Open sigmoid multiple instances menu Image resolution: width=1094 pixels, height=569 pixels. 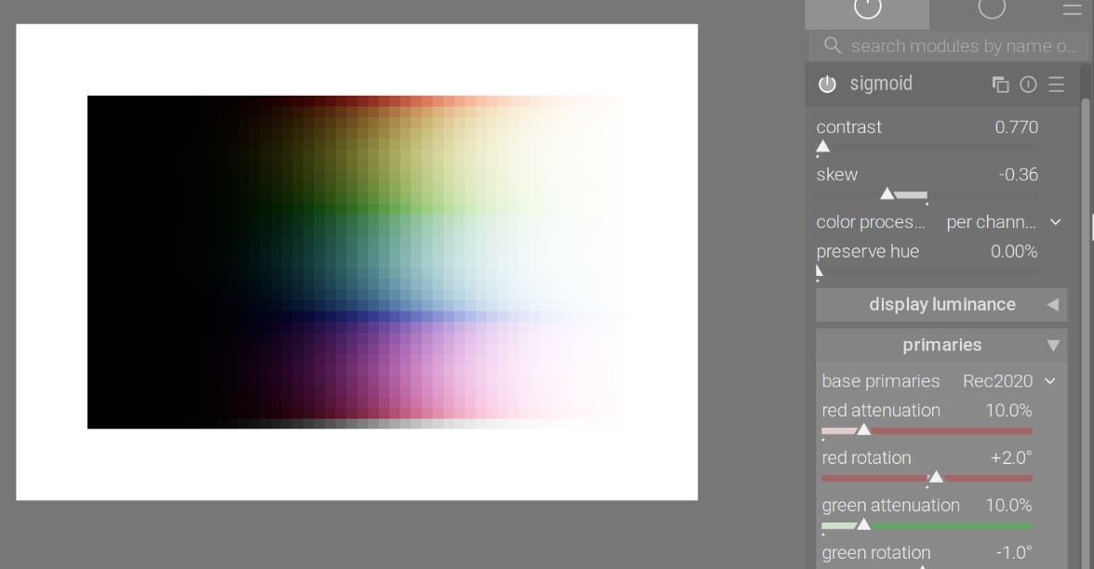[1001, 85]
